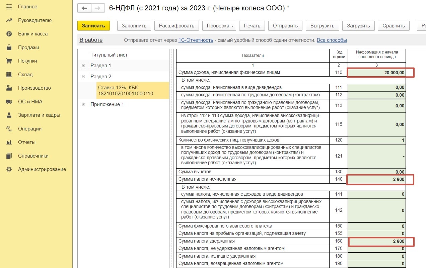Collapse the Раздел 2 tree node
Screen dimensions: 426x268
pyautogui.click(x=83, y=77)
